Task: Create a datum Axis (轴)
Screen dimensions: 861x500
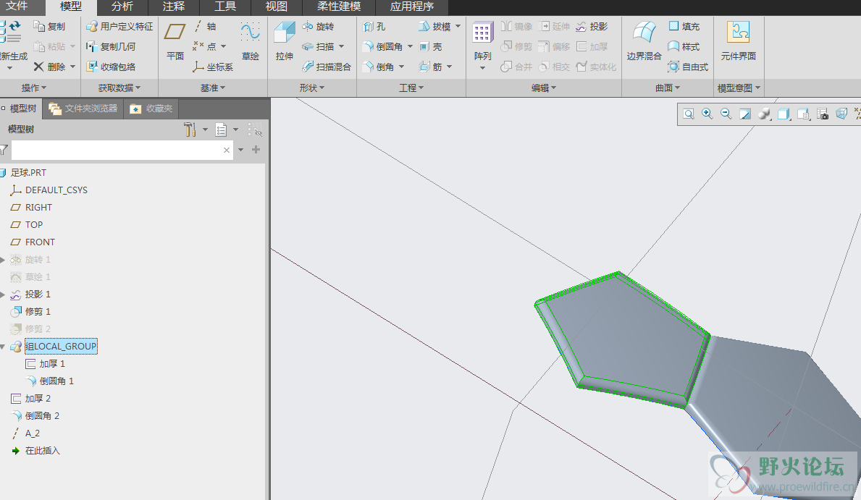Action: [205, 26]
